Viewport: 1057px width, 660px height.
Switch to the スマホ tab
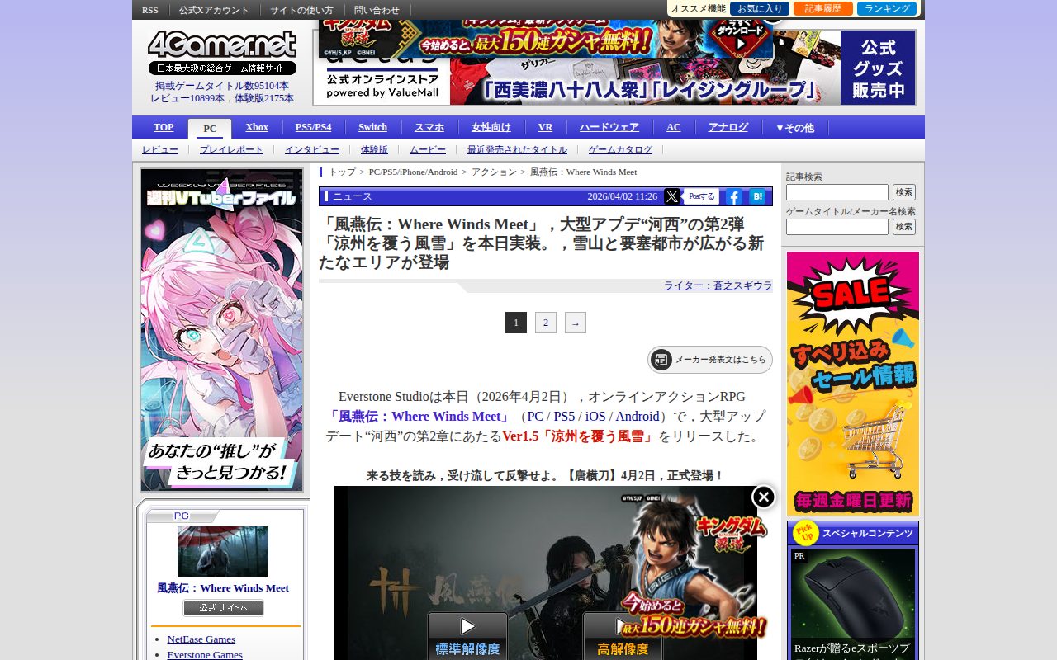(429, 127)
